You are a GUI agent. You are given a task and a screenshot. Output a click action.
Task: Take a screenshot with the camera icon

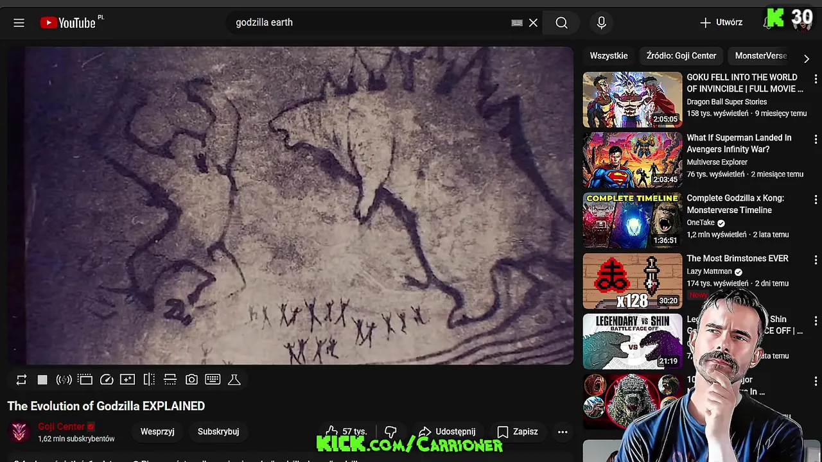tap(191, 380)
